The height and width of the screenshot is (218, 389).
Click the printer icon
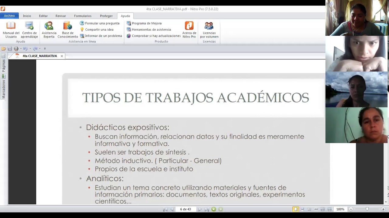point(16,48)
